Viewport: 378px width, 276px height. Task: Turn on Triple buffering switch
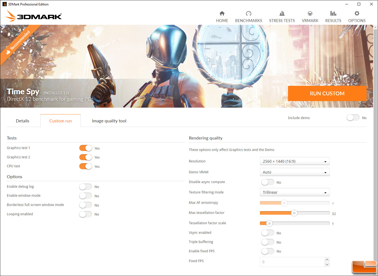click(268, 242)
